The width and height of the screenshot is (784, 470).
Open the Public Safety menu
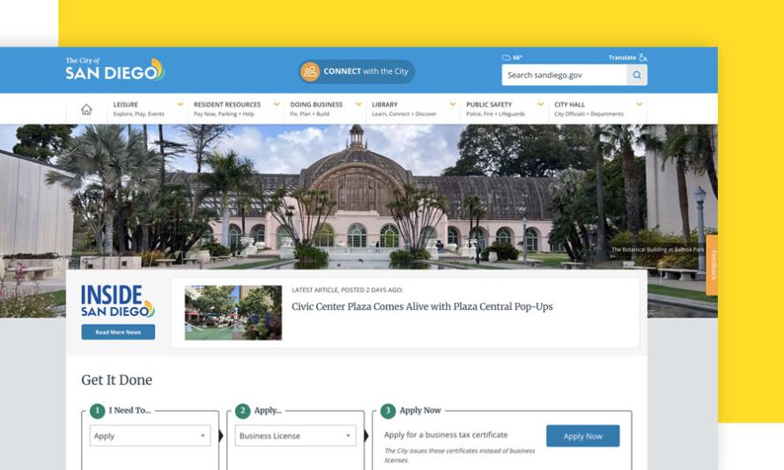click(505, 109)
